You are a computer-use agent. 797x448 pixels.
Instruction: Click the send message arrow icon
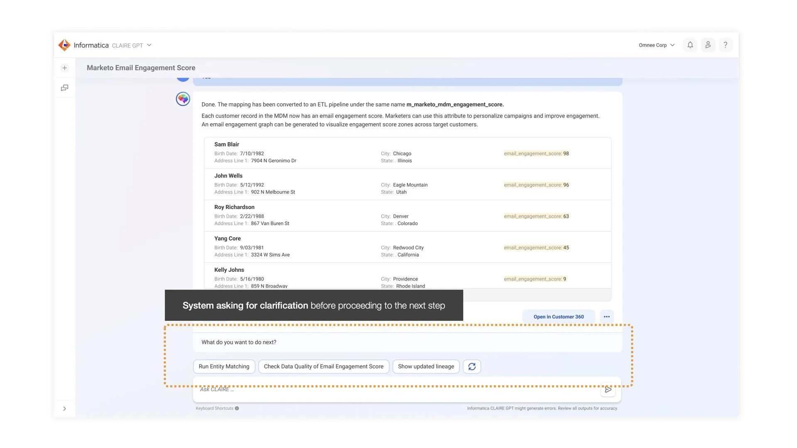point(608,390)
